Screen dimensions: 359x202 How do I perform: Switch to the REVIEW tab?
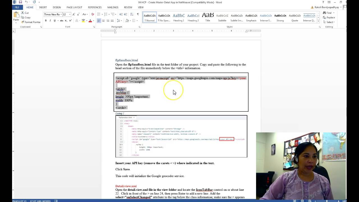point(128,7)
